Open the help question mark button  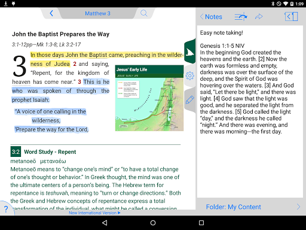pyautogui.click(x=6, y=208)
